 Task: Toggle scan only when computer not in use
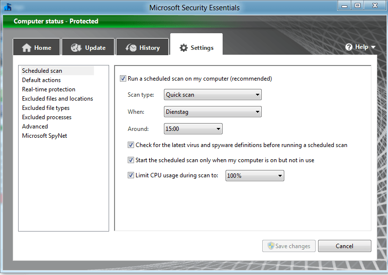(x=131, y=160)
